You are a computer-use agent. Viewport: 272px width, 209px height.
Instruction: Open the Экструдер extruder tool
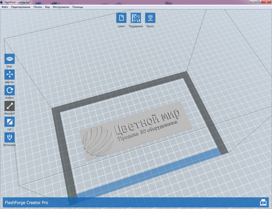click(x=10, y=138)
